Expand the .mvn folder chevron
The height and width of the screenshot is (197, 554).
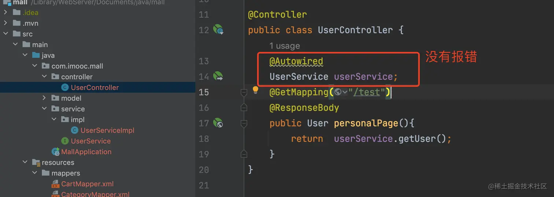[5, 23]
